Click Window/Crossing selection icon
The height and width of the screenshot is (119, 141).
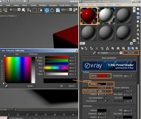pos(40,10)
